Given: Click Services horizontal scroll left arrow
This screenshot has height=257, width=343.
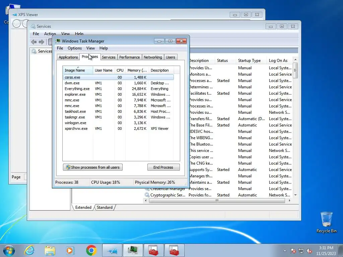Looking at the screenshot, I should tap(146, 201).
